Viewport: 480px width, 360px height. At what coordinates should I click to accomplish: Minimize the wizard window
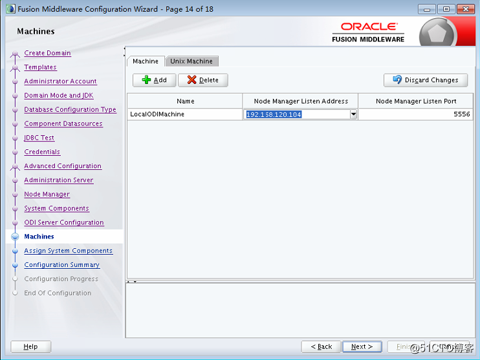click(427, 9)
